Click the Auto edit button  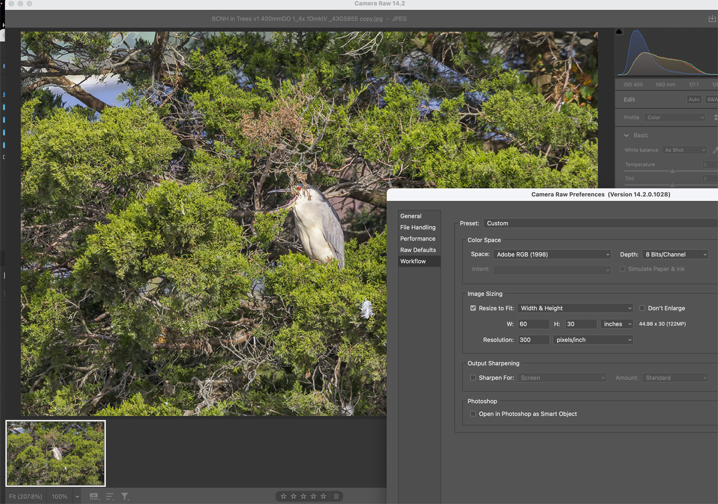[x=694, y=99]
